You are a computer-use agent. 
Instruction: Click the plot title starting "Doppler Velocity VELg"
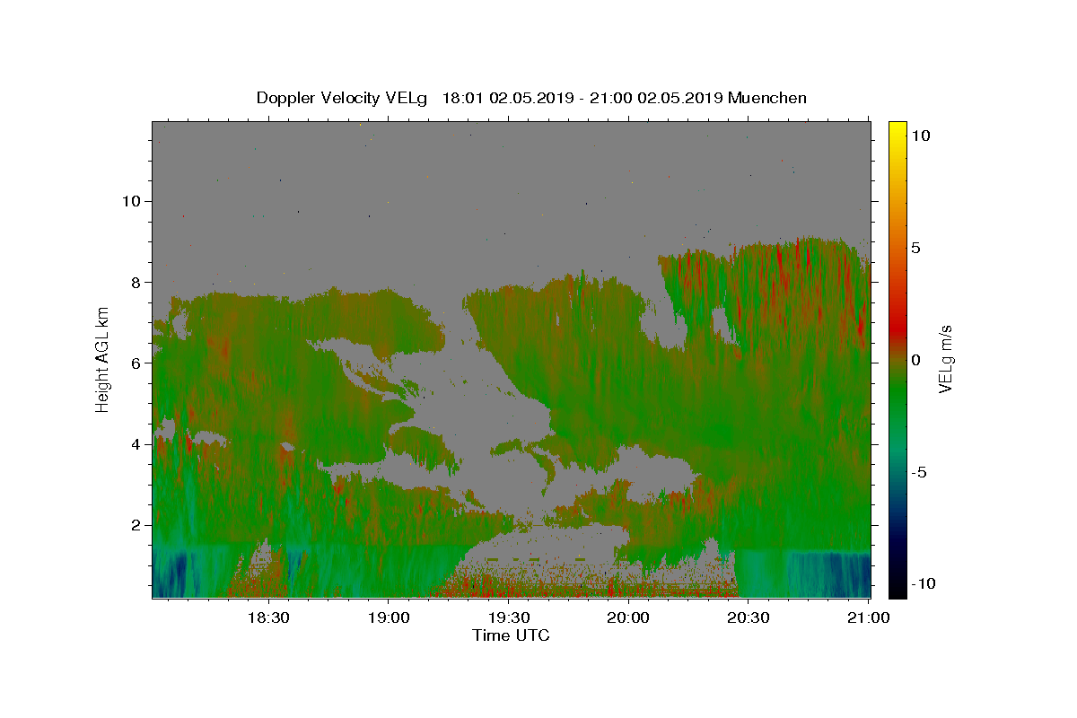(531, 98)
